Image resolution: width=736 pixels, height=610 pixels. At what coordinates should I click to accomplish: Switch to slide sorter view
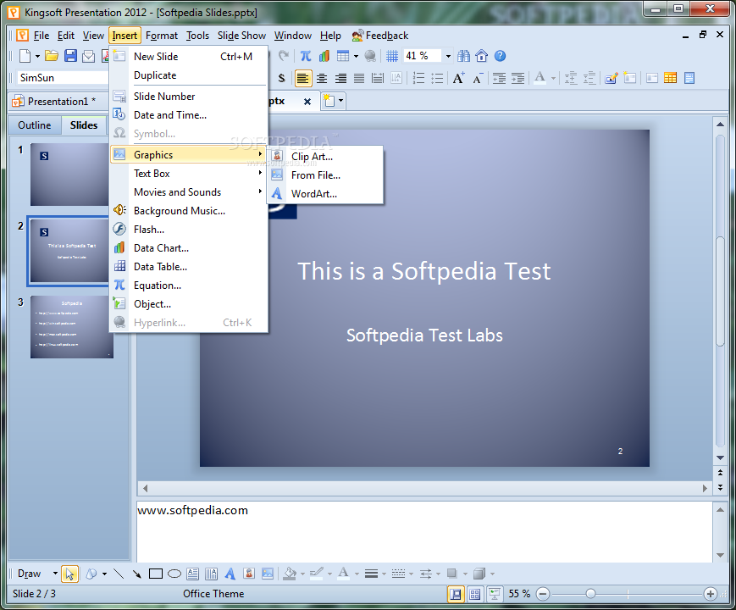pos(474,595)
